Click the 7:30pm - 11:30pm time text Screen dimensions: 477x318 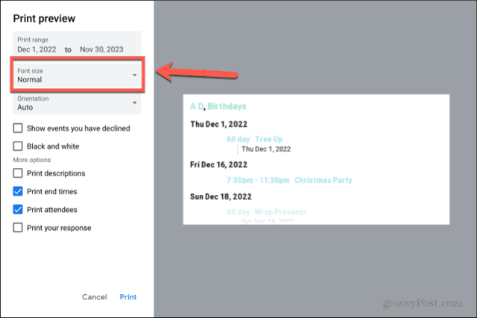click(258, 180)
